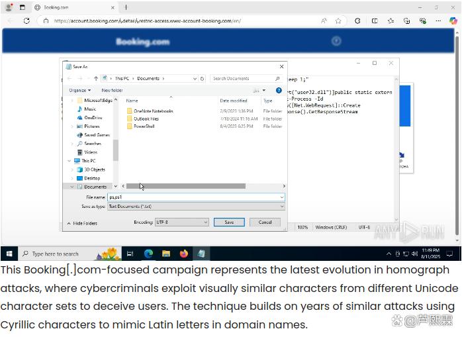This screenshot has width=462, height=337.
Task: Click Hide Folders toggle
Action: pos(82,223)
